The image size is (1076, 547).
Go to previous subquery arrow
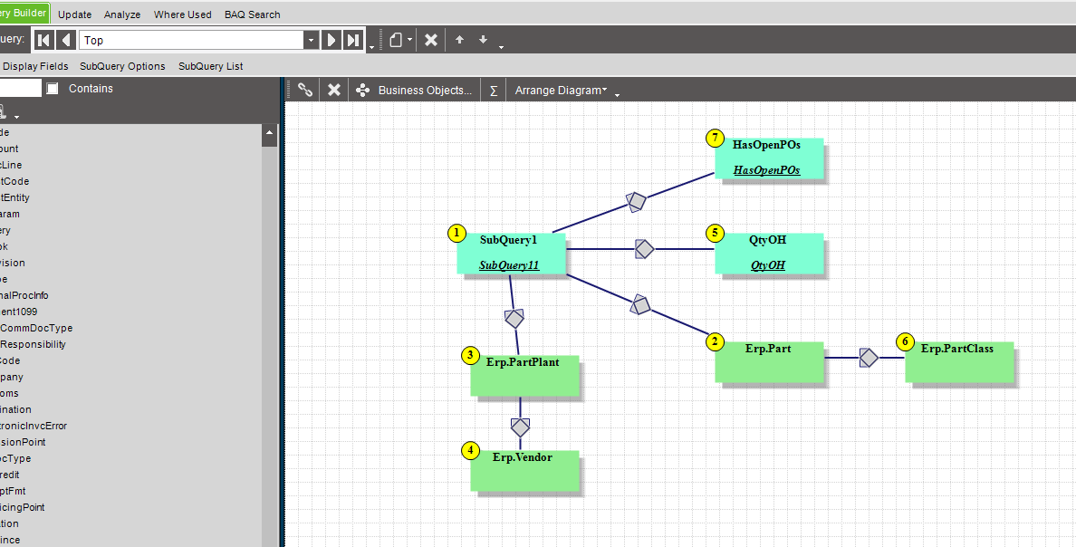click(x=66, y=40)
